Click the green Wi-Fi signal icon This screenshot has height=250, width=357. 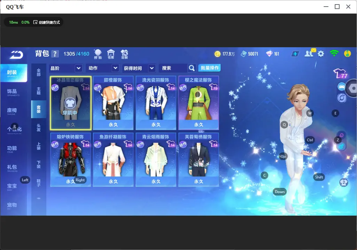(334, 53)
